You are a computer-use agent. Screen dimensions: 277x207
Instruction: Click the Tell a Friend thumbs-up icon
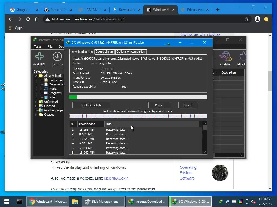(243, 56)
